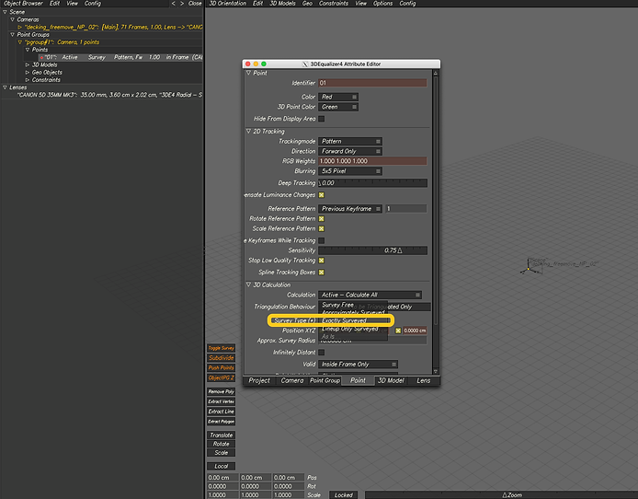The image size is (638, 499).
Task: Open the Reference Pattern dropdown
Action: (x=350, y=209)
